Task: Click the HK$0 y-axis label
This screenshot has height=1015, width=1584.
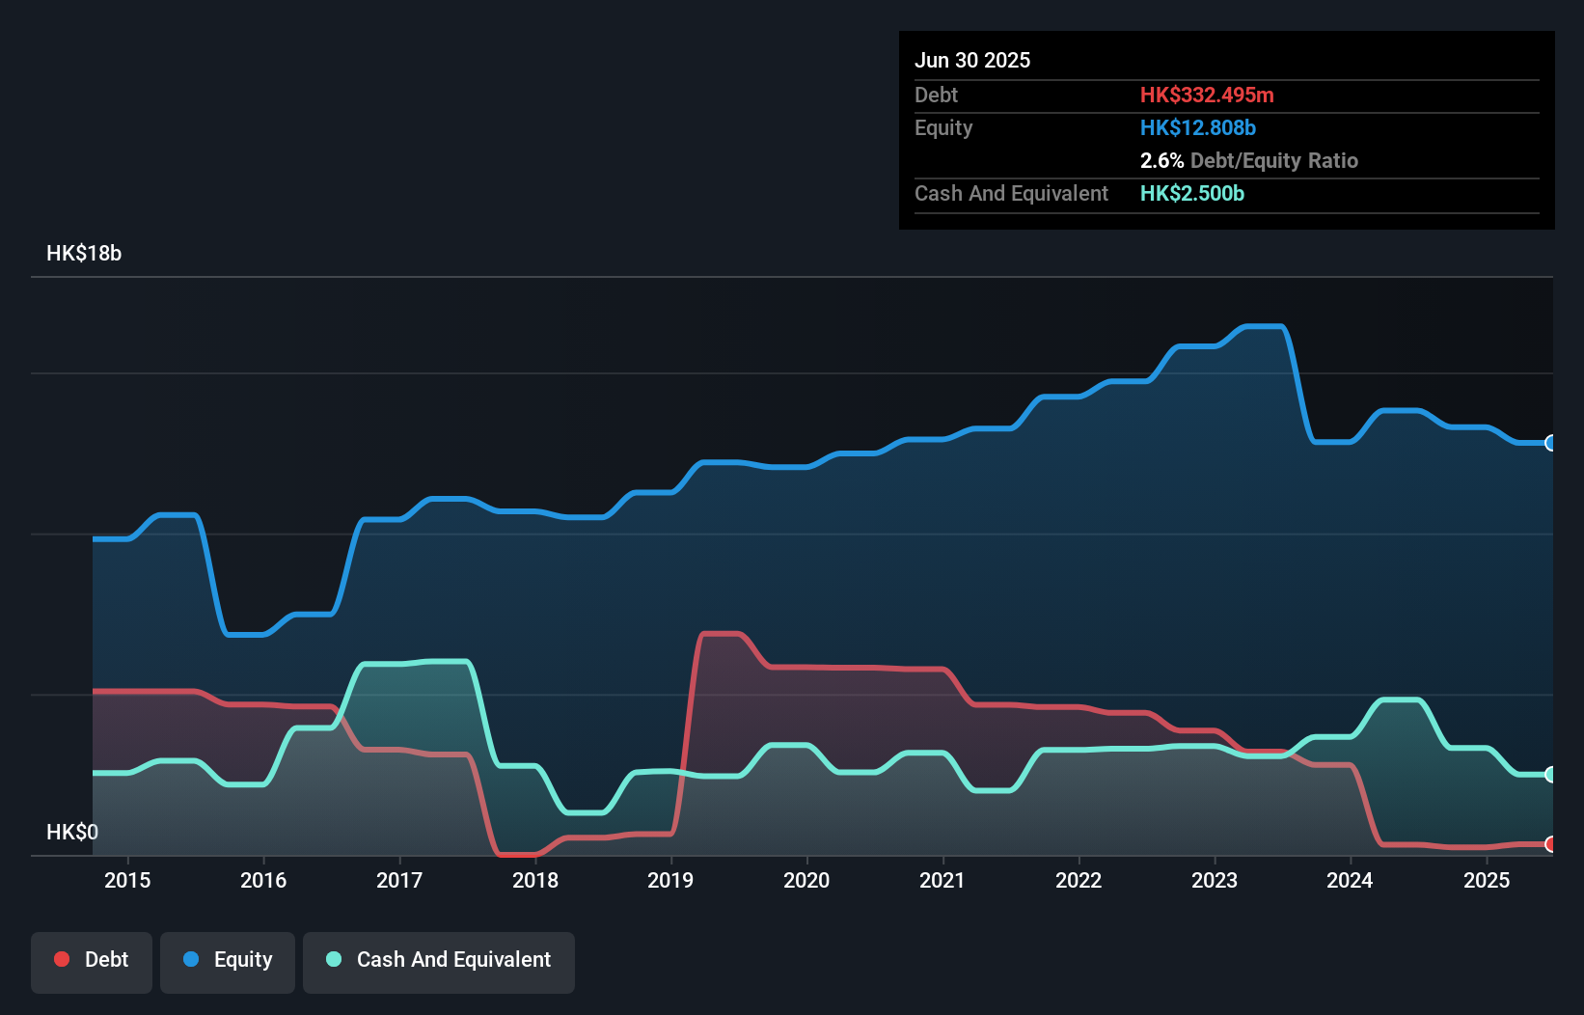Action: [x=72, y=832]
